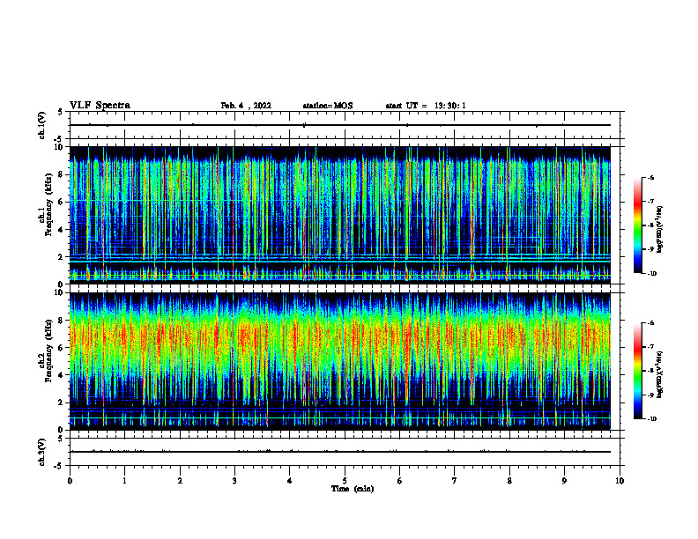Click the "4" kHz tick on the ch.1 axis
This screenshot has width=698, height=539.
[61, 230]
